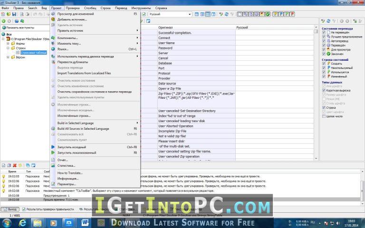
Task: Click the red X delete icon in log panel
Action: click(15, 165)
